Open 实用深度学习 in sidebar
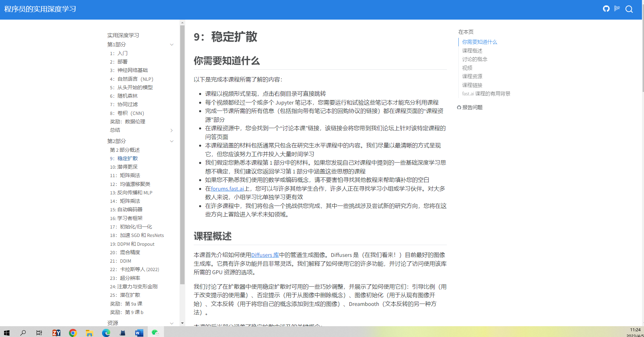 123,35
